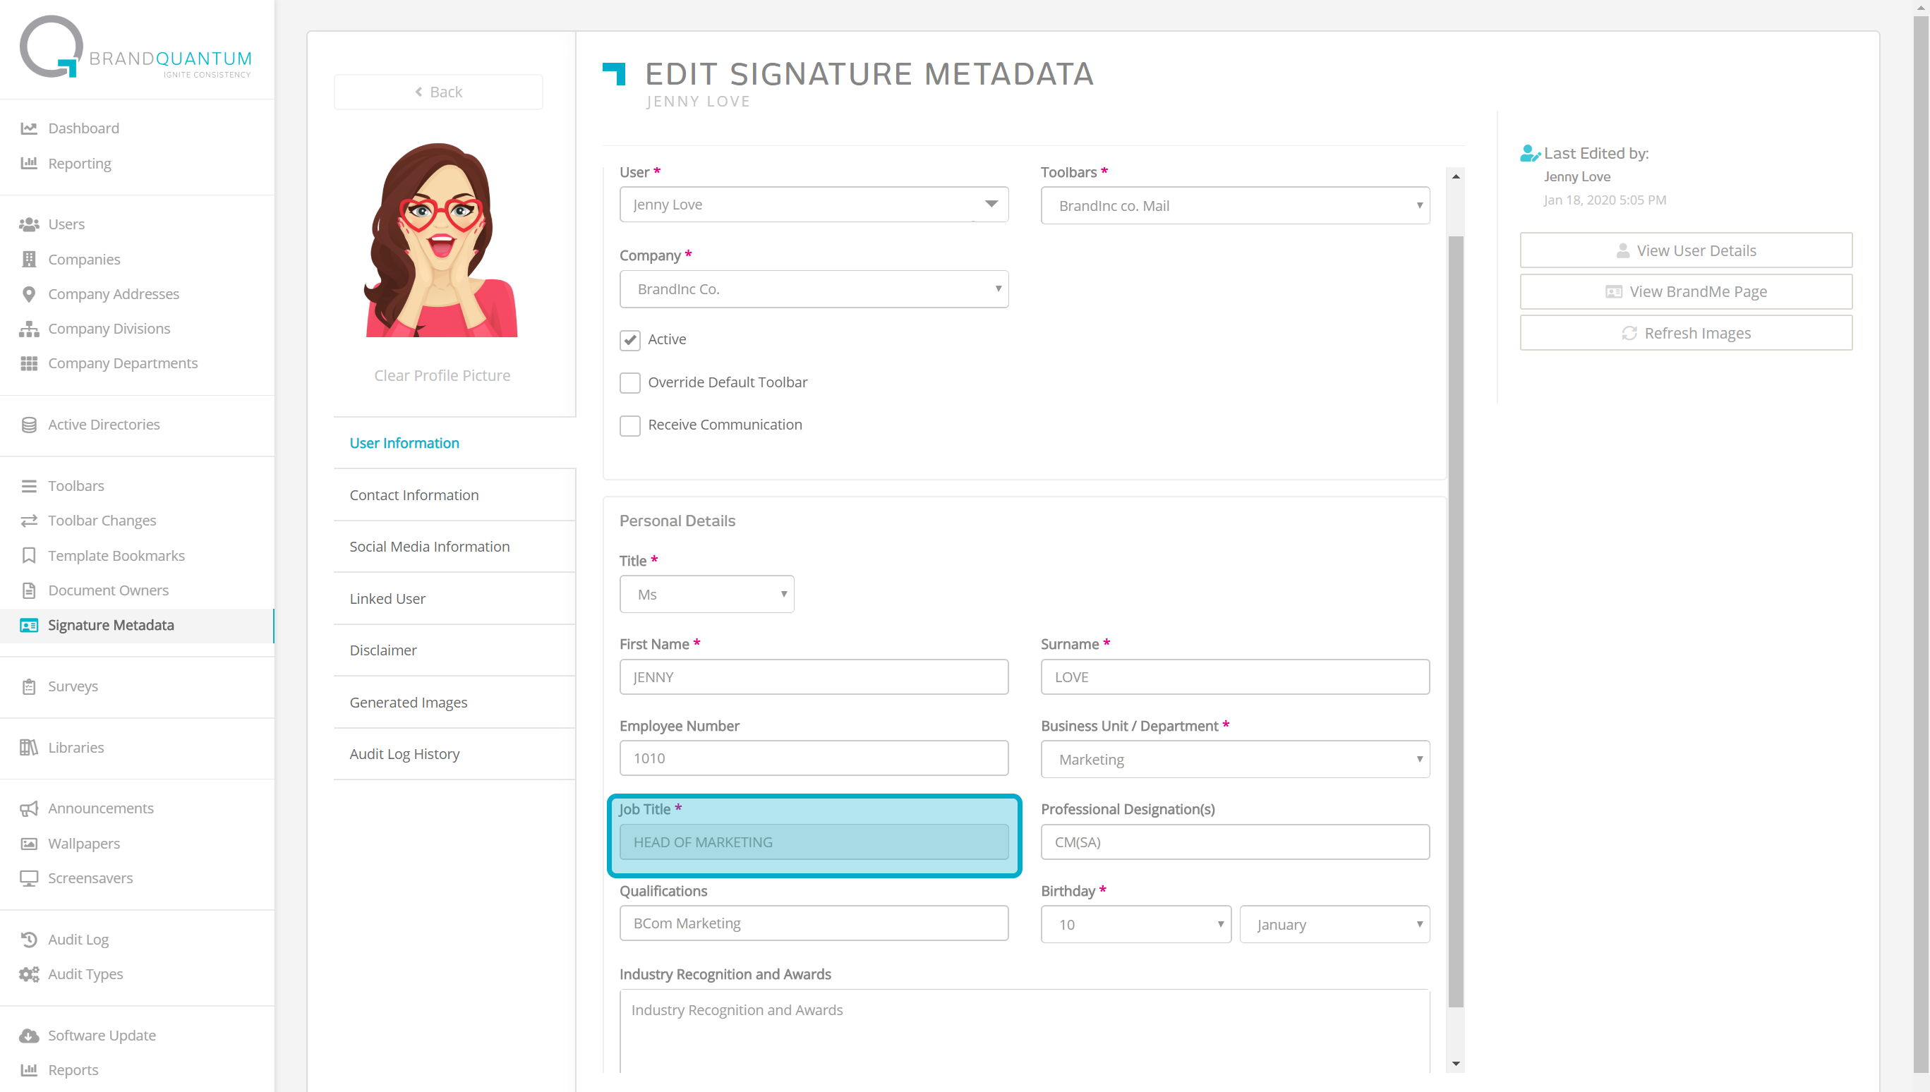Open the Toolbars dropdown

pos(1235,205)
